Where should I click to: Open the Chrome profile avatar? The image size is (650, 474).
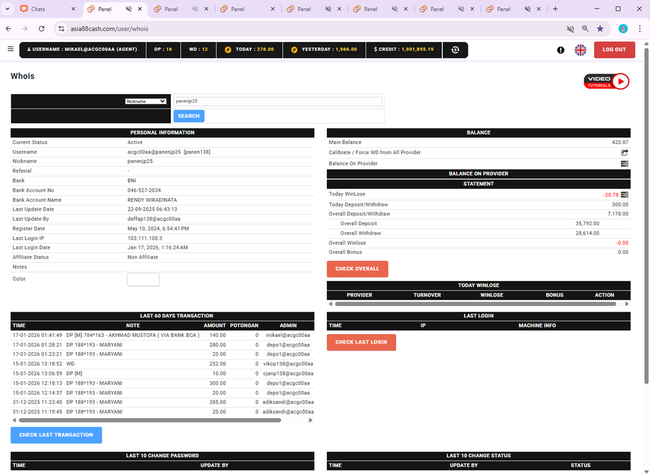623,29
